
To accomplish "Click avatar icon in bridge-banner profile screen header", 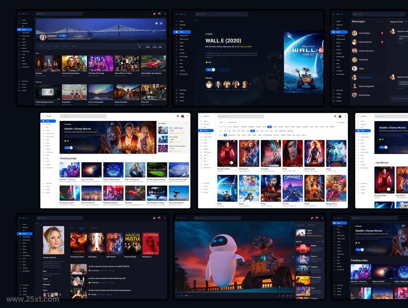I will 159,14.
